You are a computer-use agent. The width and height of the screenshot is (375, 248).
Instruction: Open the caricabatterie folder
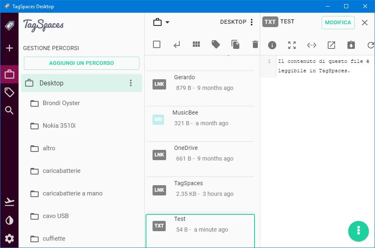(81, 171)
